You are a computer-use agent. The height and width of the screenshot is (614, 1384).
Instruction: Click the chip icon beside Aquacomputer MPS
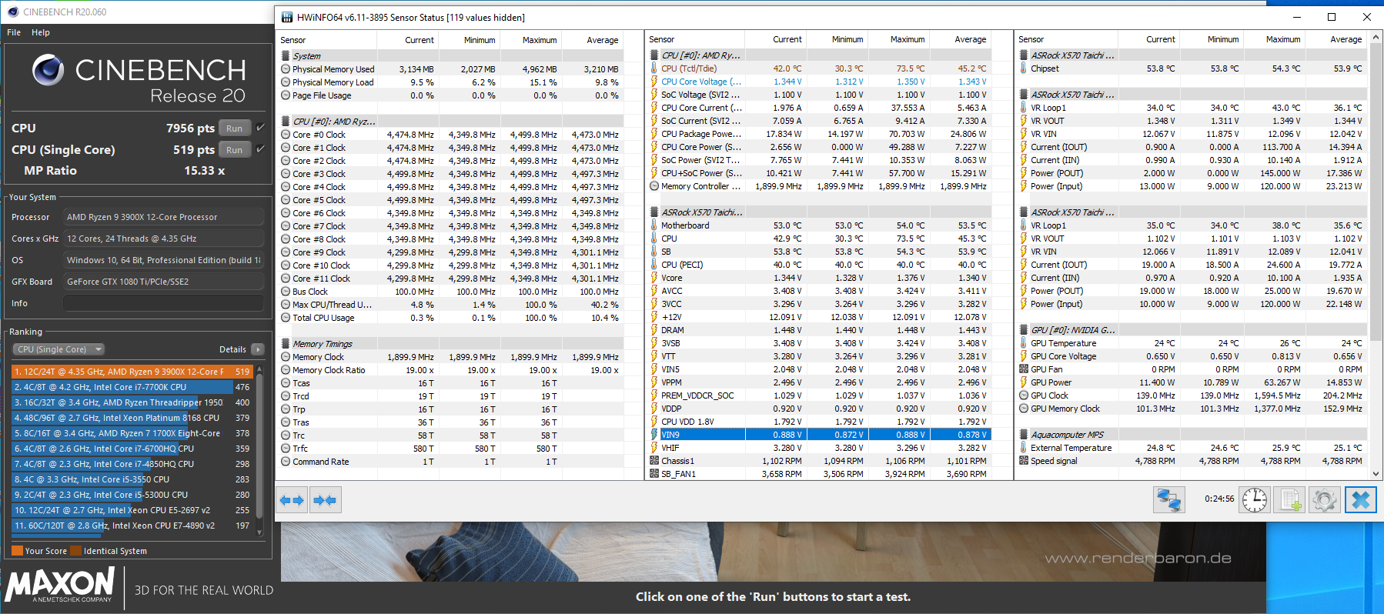click(1024, 435)
